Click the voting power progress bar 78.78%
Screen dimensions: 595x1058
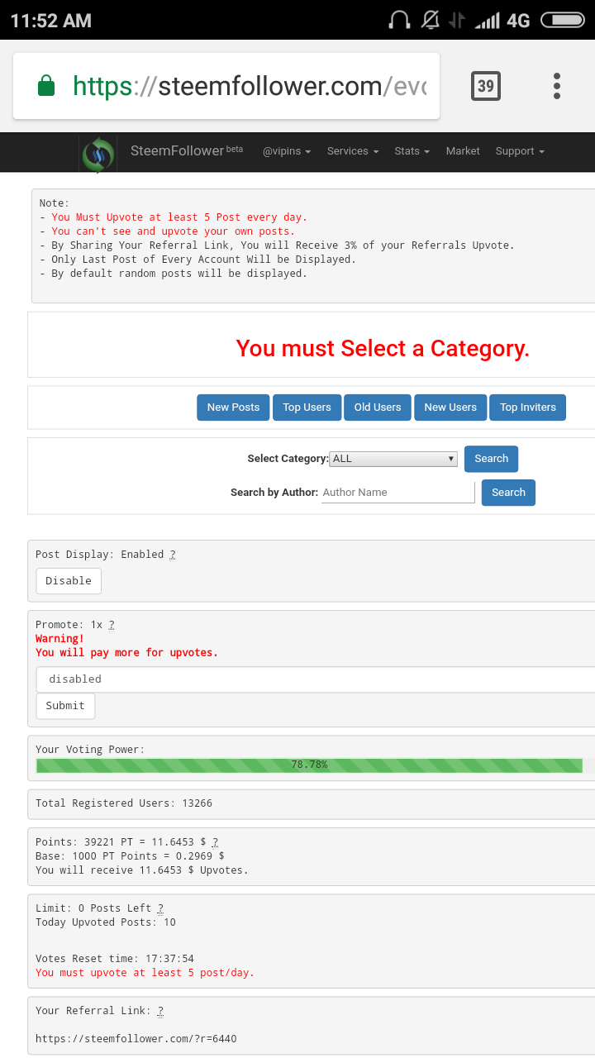309,765
